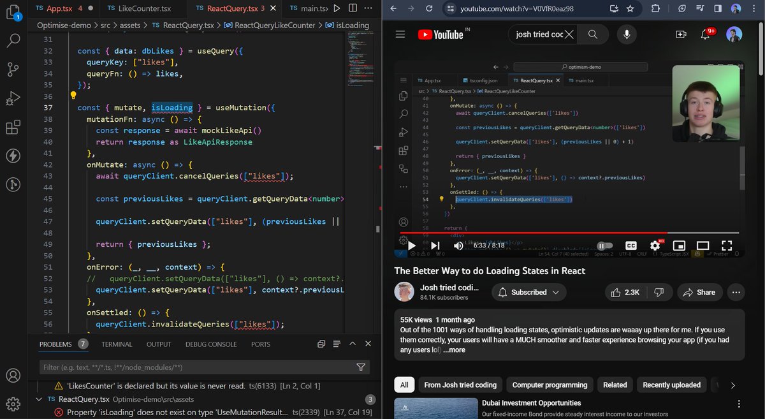This screenshot has height=419, width=765.
Task: Open the Extensions view in VS Code
Action: coord(13,128)
